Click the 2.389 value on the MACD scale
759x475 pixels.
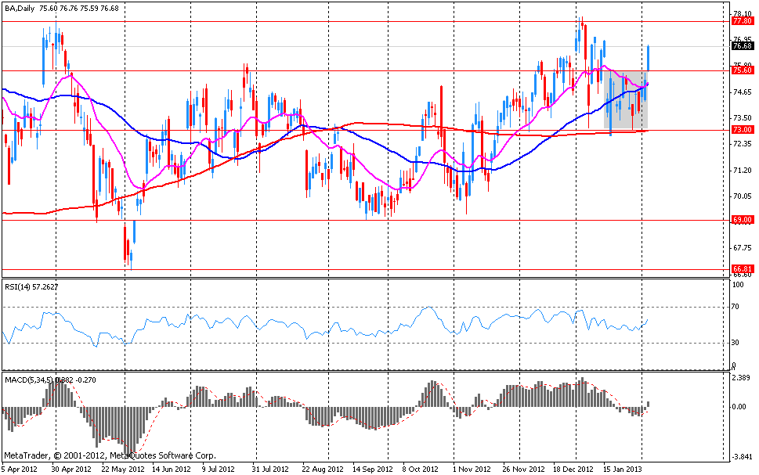tap(739, 377)
